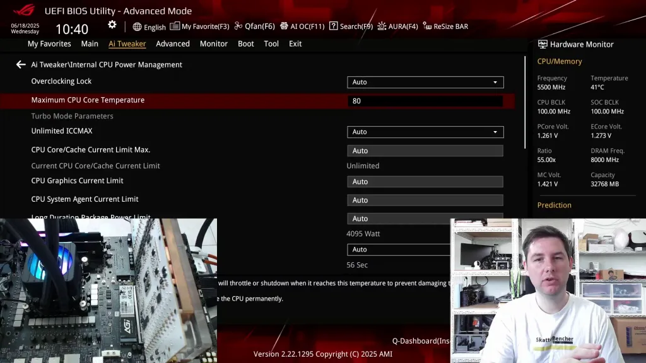The height and width of the screenshot is (363, 646).
Task: Select the Boot menu tab
Action: (x=246, y=44)
